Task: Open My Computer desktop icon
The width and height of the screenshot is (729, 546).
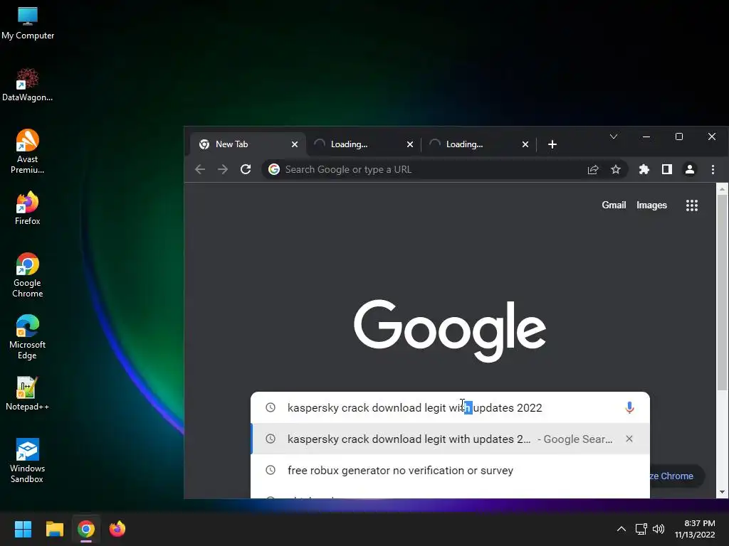Action: [28, 23]
